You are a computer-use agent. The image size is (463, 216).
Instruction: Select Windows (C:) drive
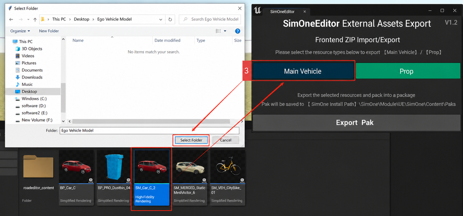(x=34, y=99)
